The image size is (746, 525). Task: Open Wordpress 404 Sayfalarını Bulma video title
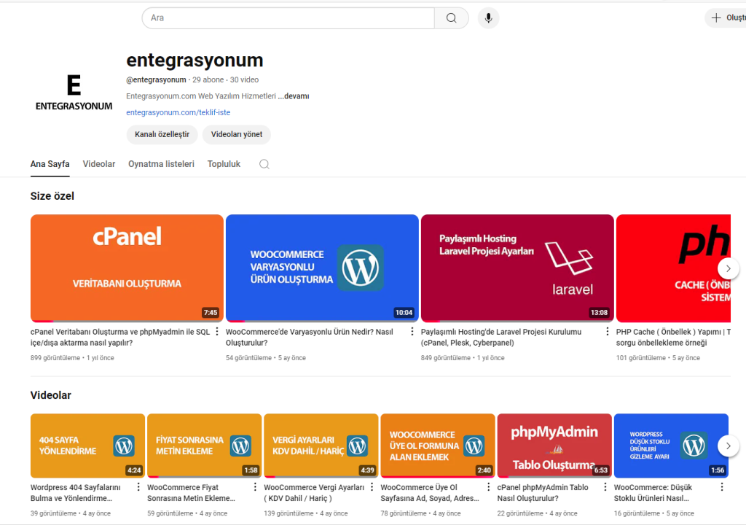point(76,493)
